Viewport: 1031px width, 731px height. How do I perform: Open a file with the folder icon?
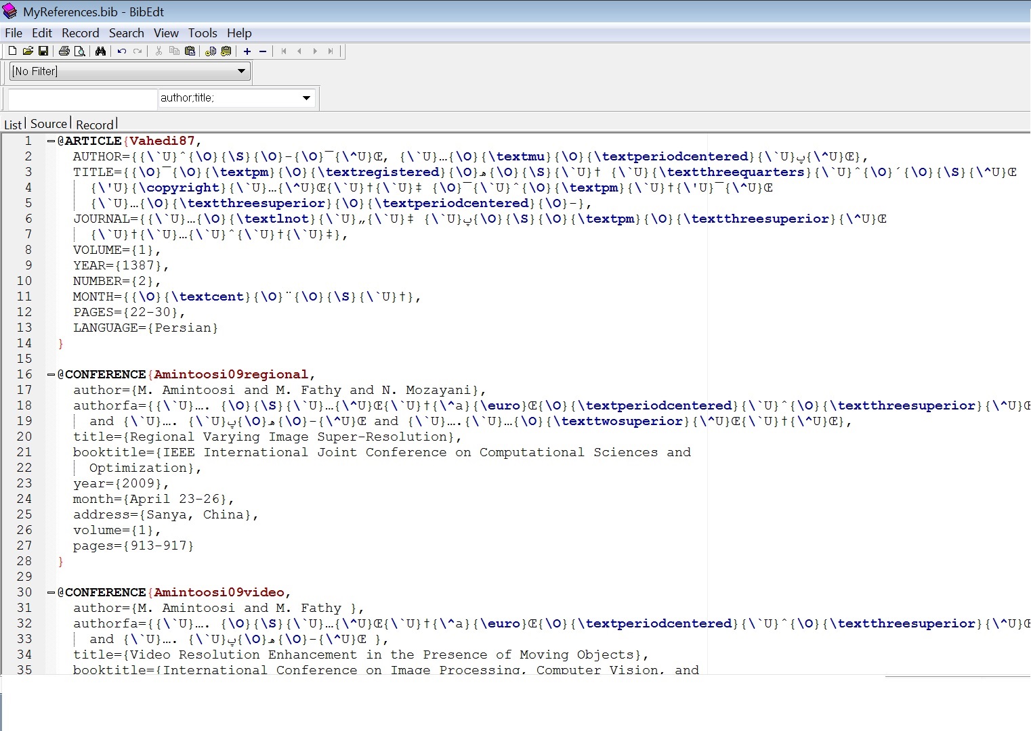pos(28,51)
